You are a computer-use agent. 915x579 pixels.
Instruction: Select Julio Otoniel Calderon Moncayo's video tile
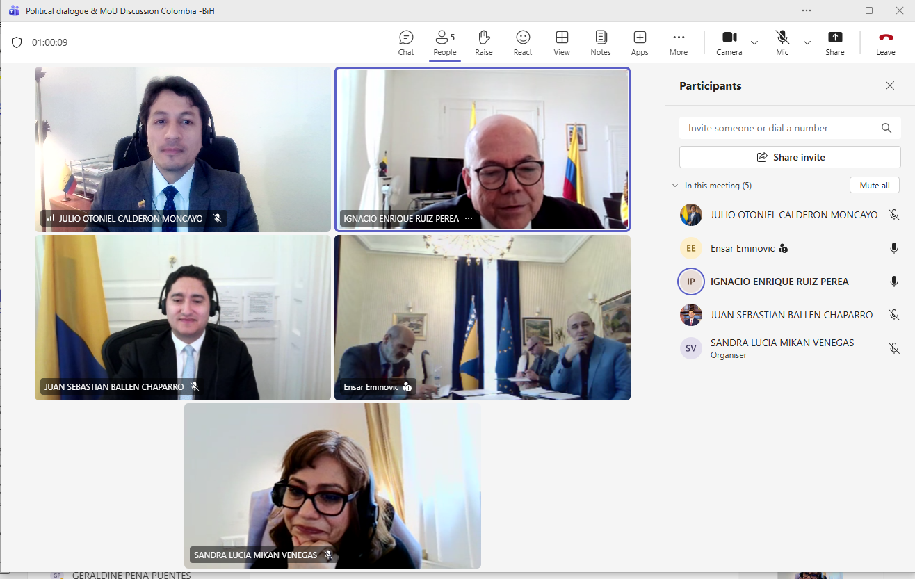click(x=183, y=149)
